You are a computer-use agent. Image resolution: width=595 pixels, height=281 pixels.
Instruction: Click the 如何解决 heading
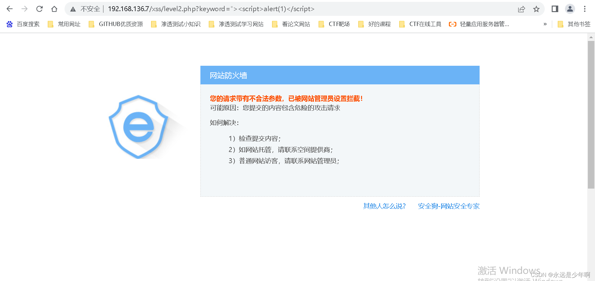[x=224, y=123]
